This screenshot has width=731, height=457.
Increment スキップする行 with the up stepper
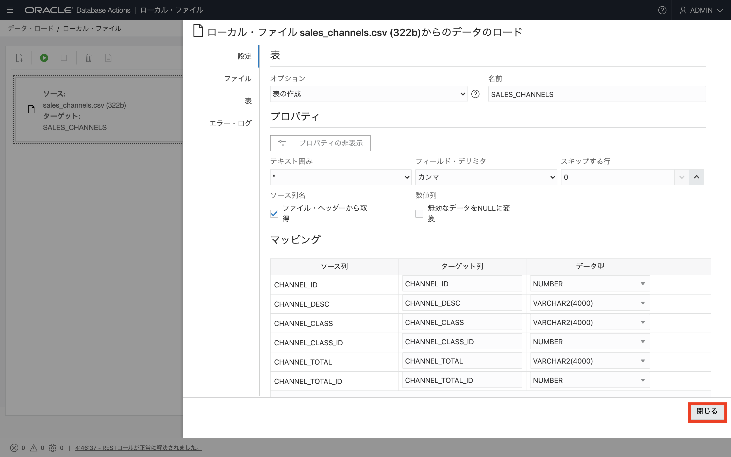tap(696, 177)
